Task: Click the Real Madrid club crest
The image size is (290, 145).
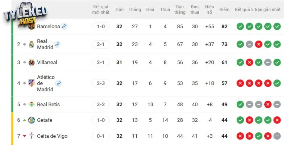Action: [32, 44]
